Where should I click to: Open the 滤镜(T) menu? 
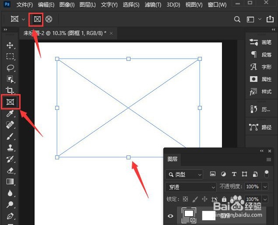pos(153,5)
